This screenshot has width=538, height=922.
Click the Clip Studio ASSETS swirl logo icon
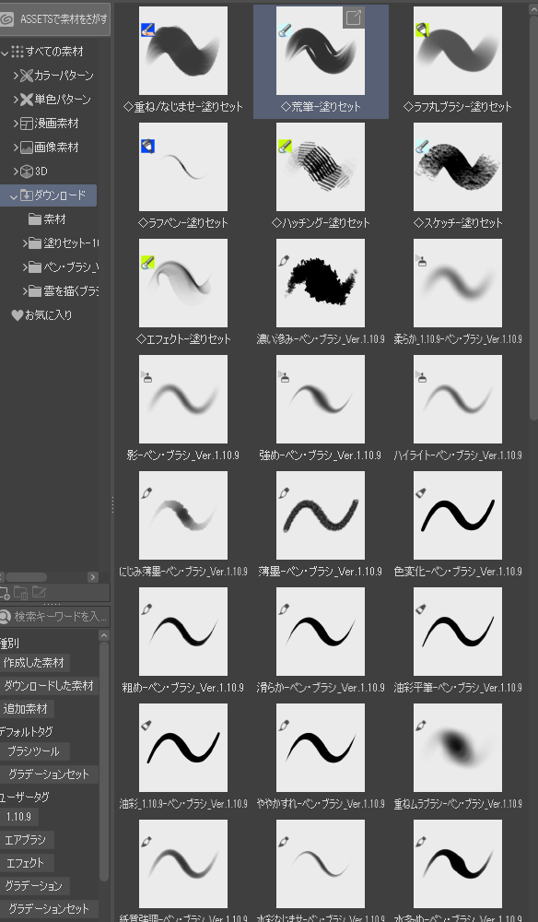[x=7, y=18]
